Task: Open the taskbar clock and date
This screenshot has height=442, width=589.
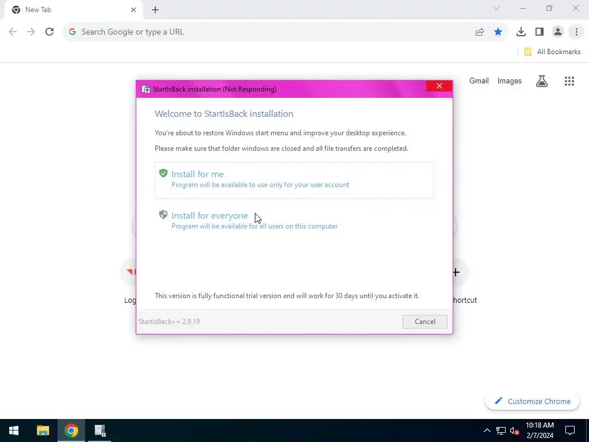Action: pyautogui.click(x=540, y=430)
